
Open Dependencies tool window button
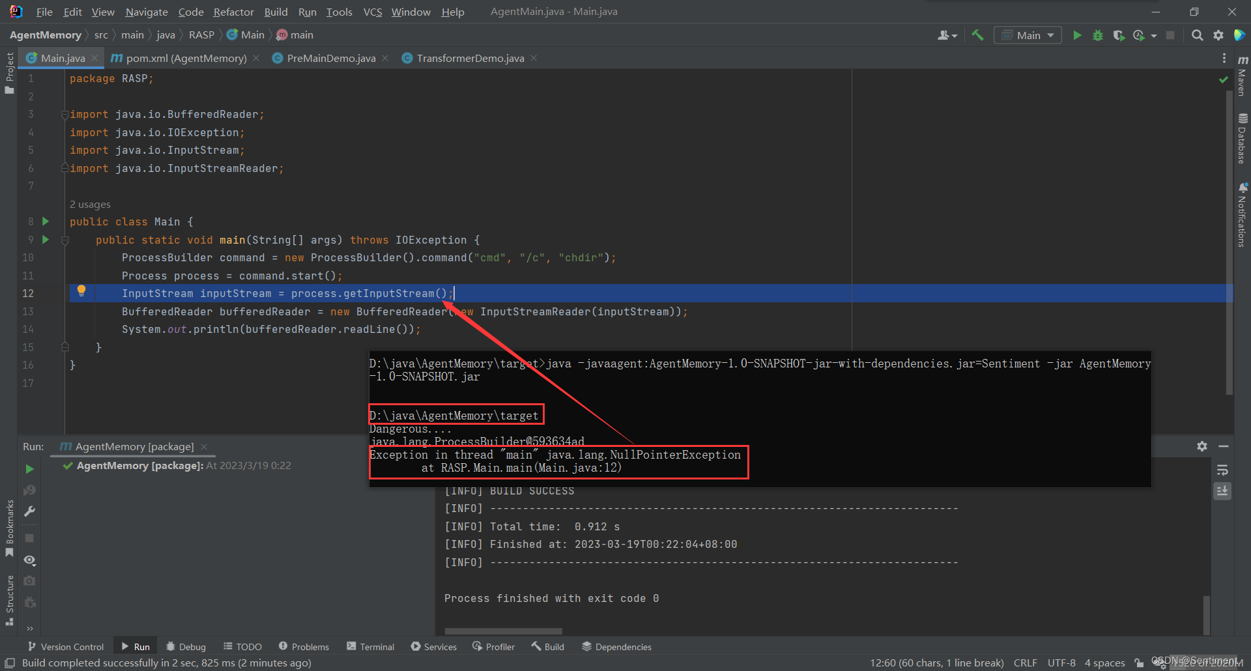tap(616, 646)
